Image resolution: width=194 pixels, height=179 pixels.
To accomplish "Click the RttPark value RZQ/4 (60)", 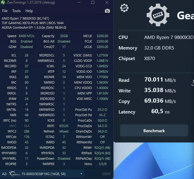I will tap(102, 153).
